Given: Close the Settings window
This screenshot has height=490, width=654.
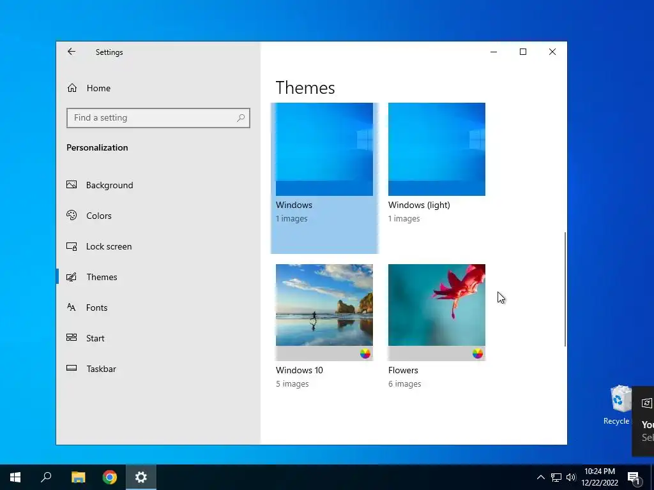Looking at the screenshot, I should (x=552, y=52).
